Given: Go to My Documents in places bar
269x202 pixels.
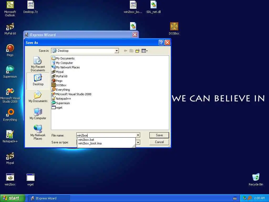Looking at the screenshot, I should pos(38,97).
